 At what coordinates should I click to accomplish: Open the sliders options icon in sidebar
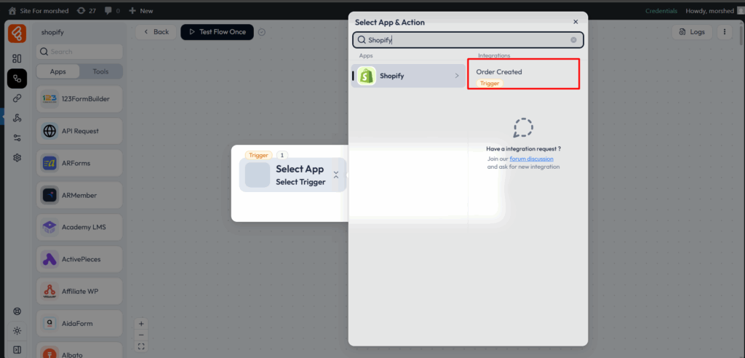point(17,138)
